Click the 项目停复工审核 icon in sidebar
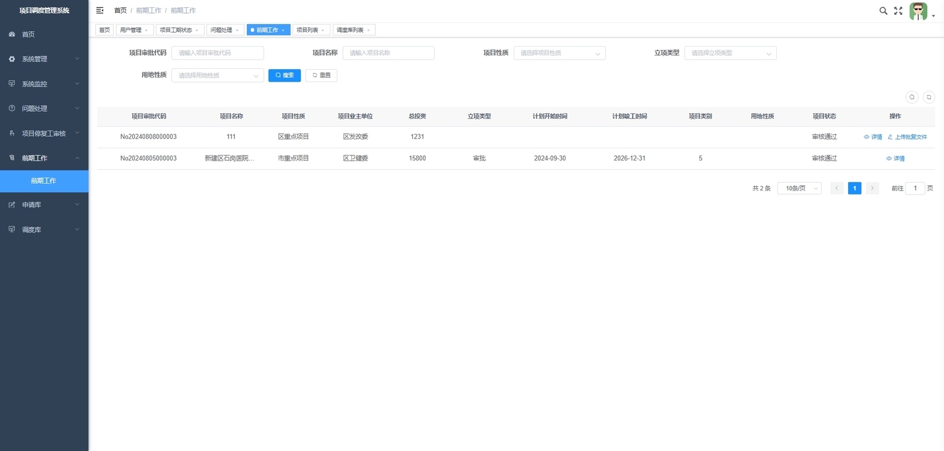Screen dimensions: 944x451 pos(12,133)
